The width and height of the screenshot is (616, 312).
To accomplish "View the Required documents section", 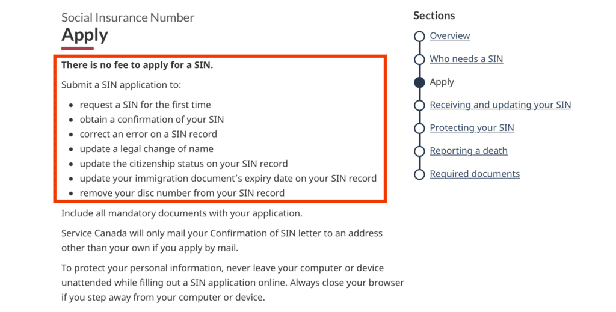I will 475,174.
